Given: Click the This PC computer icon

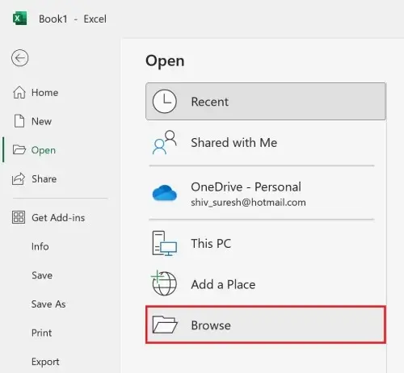Looking at the screenshot, I should click(164, 243).
